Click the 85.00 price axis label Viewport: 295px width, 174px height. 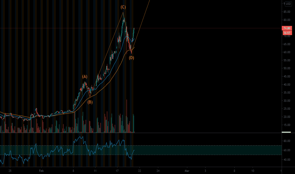point(287,12)
